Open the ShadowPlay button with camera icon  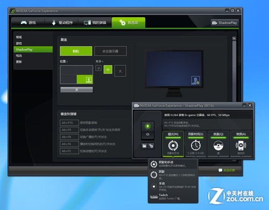click(225, 23)
